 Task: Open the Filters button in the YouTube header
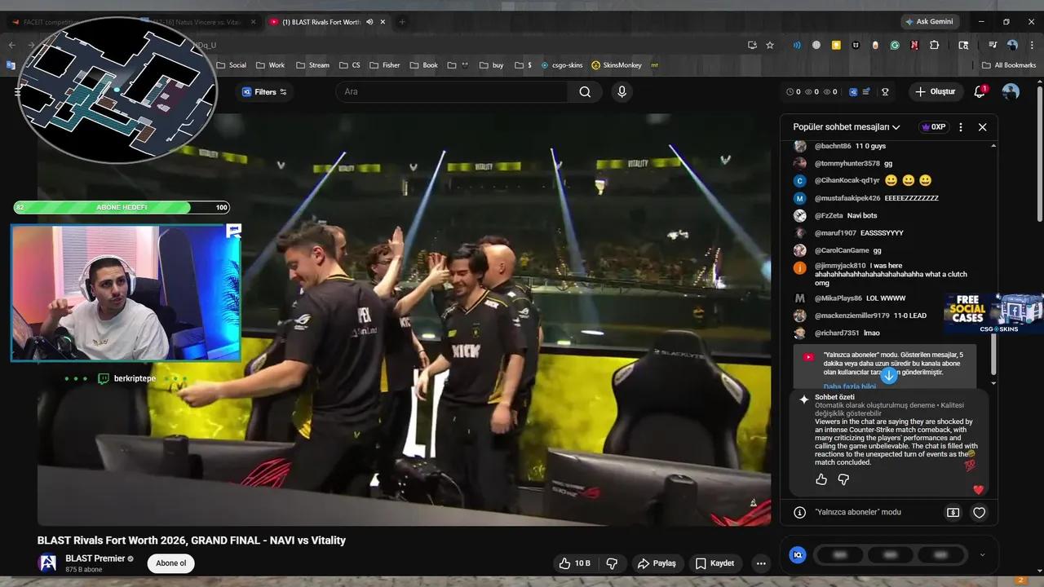[265, 92]
